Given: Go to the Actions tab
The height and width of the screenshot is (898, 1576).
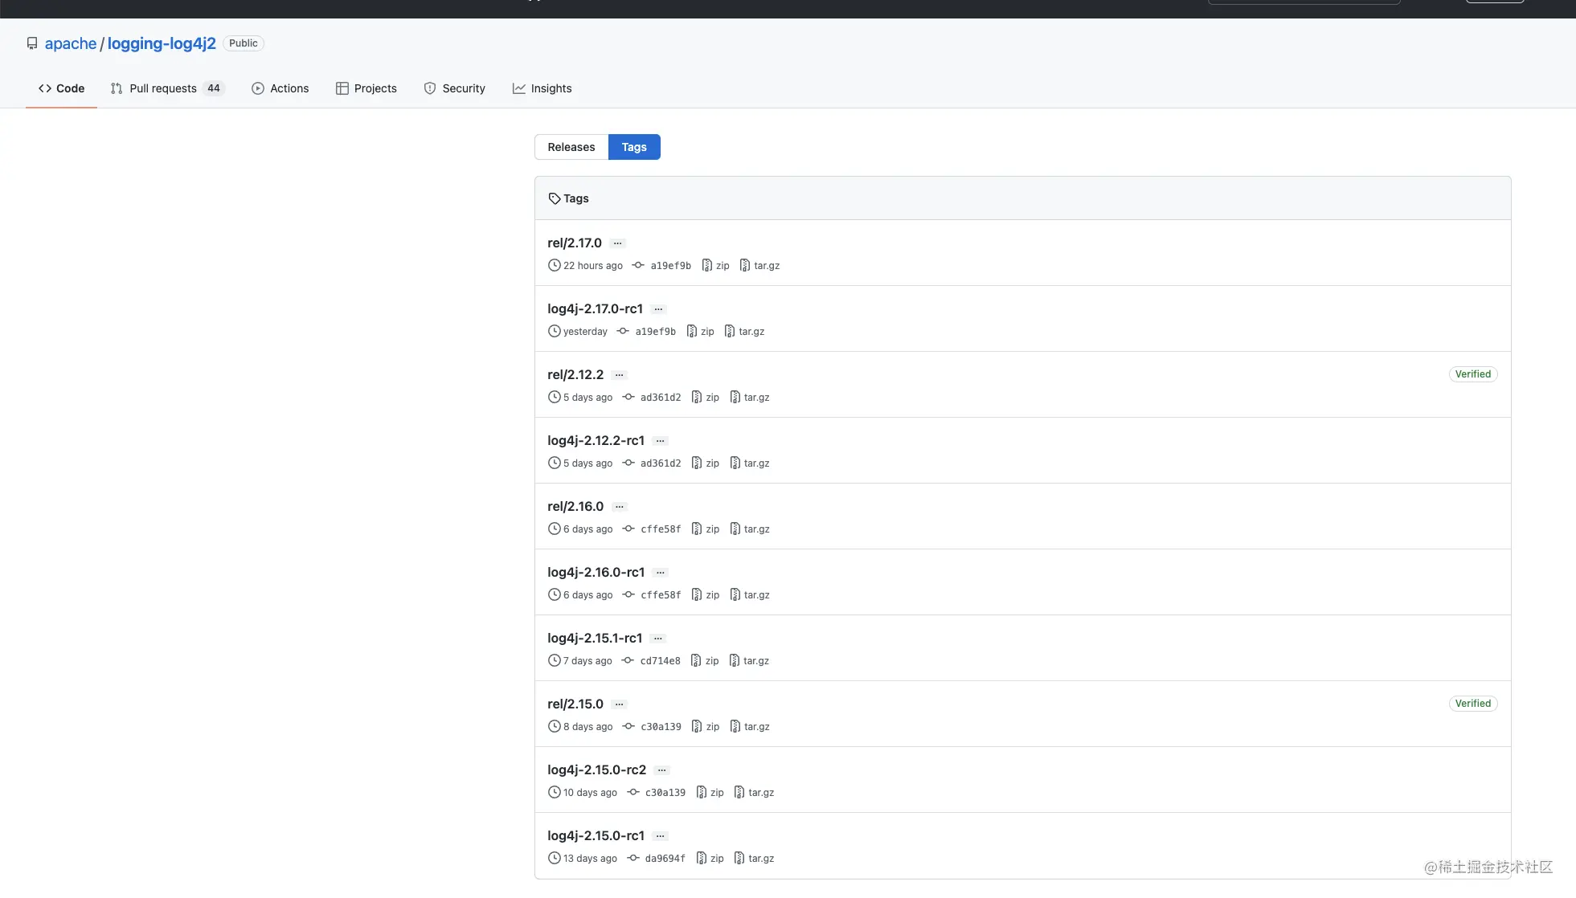Looking at the screenshot, I should point(280,88).
